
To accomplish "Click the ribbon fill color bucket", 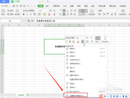I will point(44,14).
